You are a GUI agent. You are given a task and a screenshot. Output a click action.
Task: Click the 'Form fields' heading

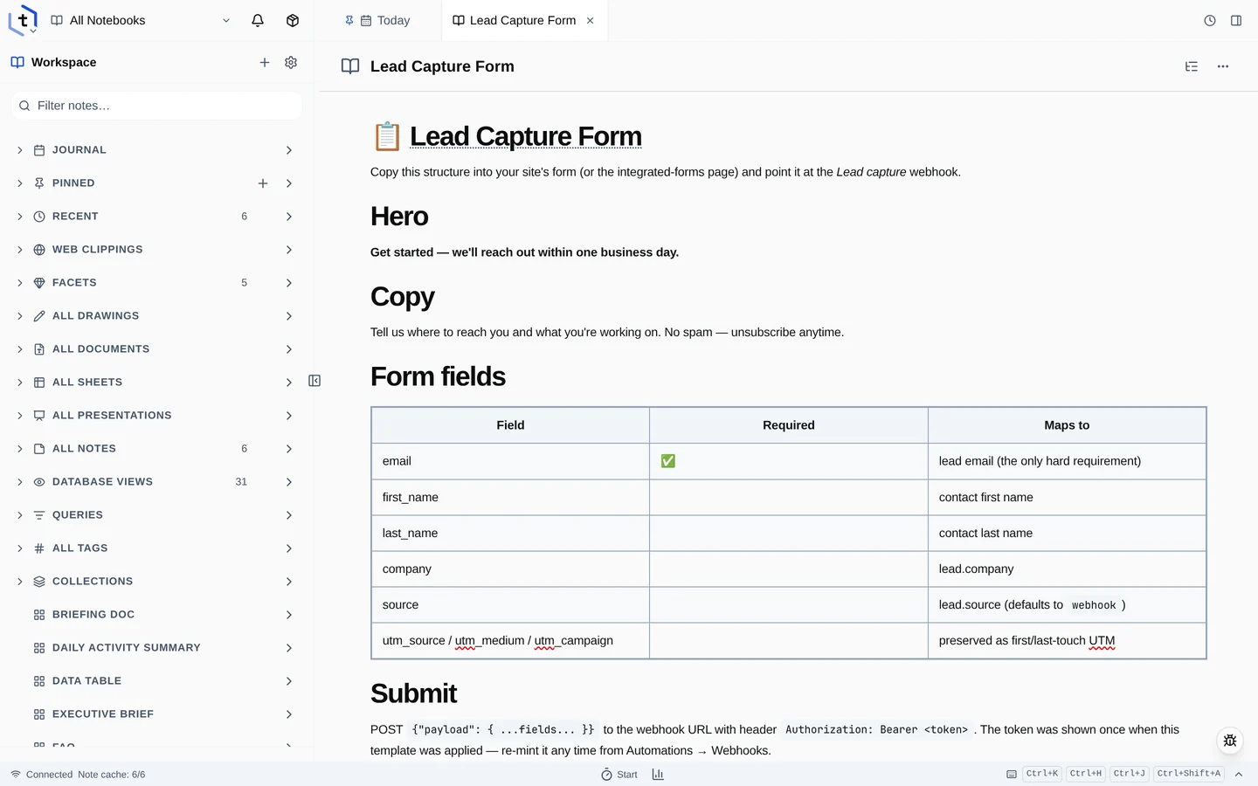[438, 376]
